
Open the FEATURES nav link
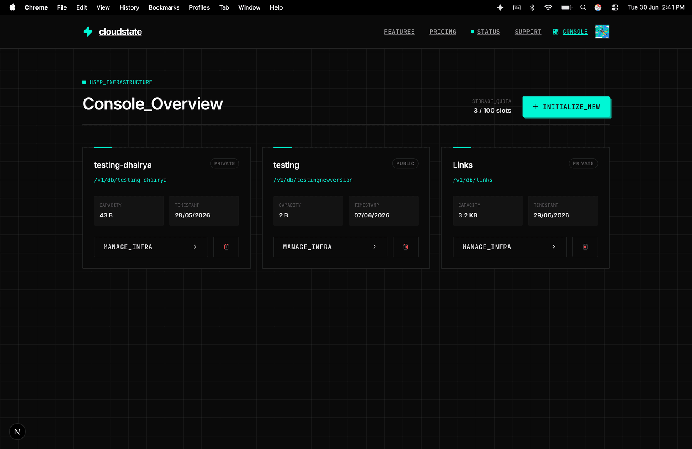[399, 32]
